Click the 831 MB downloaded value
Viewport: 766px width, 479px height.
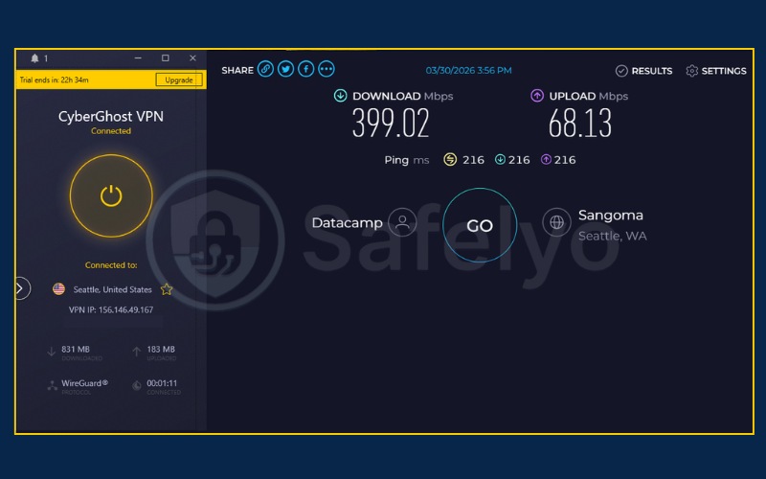[76, 349]
